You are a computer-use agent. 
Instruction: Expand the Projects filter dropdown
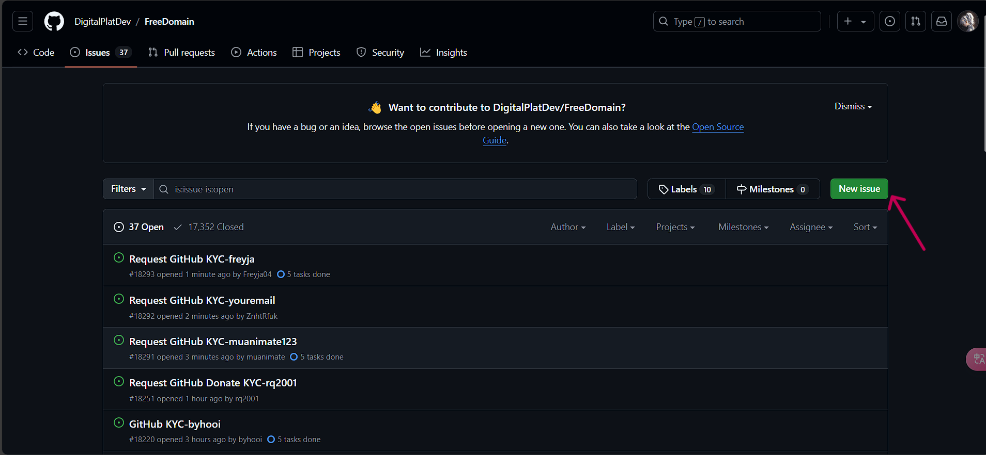point(675,227)
